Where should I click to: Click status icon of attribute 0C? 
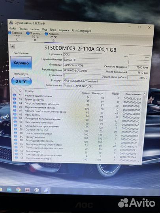tap(15, 122)
